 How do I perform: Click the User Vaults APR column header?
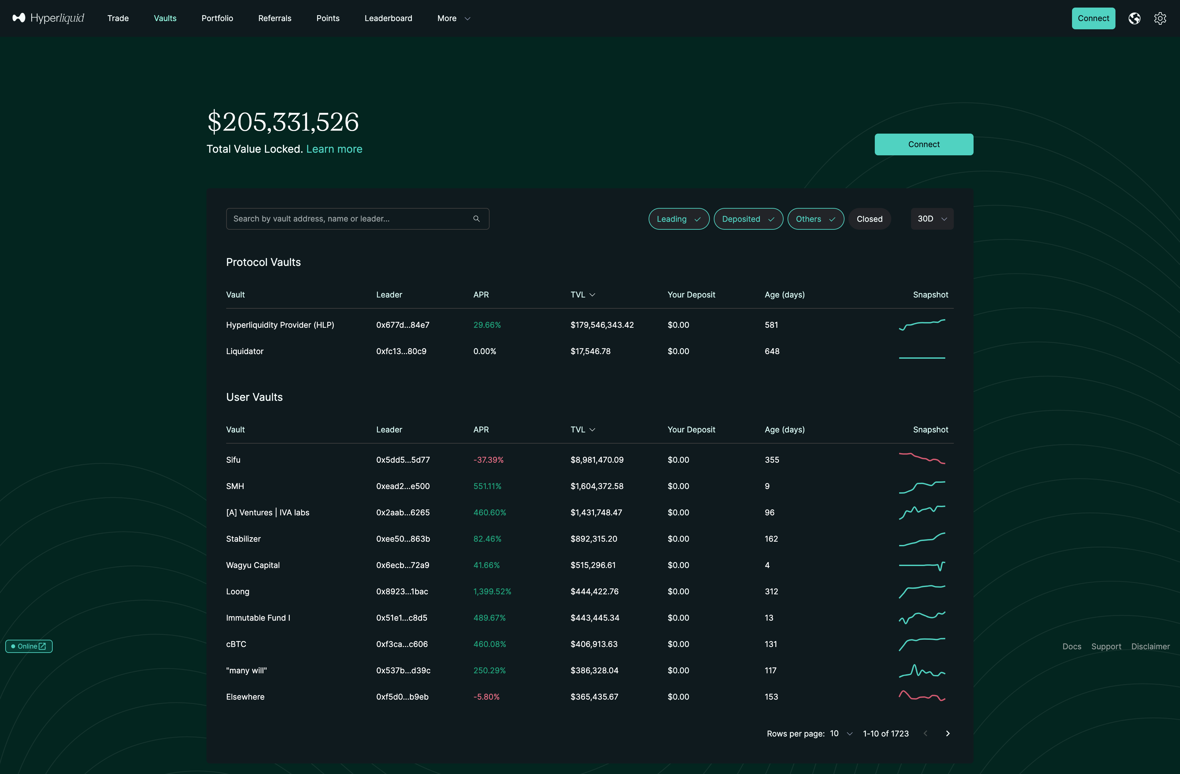pos(481,429)
